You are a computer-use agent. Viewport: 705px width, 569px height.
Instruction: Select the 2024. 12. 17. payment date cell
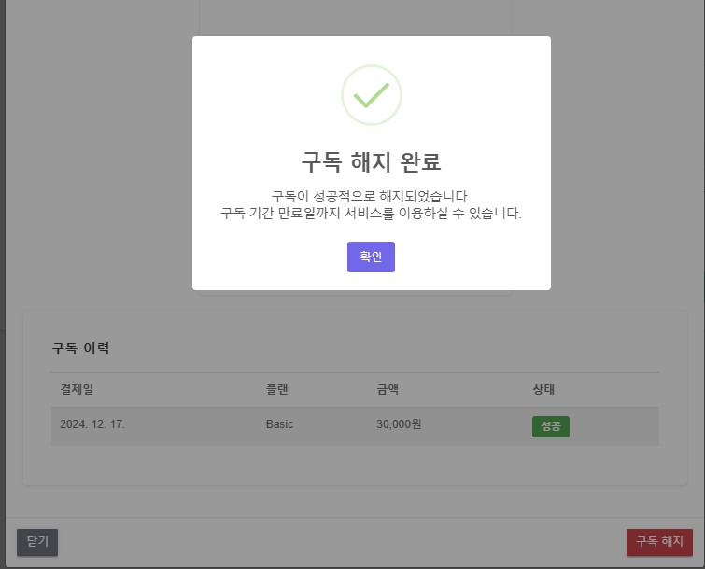92,424
